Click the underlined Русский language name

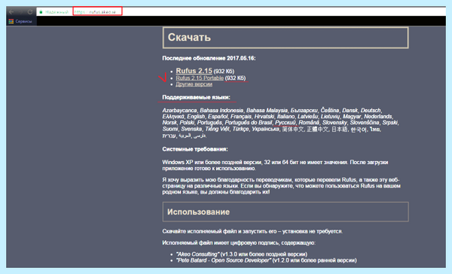[x=286, y=123]
